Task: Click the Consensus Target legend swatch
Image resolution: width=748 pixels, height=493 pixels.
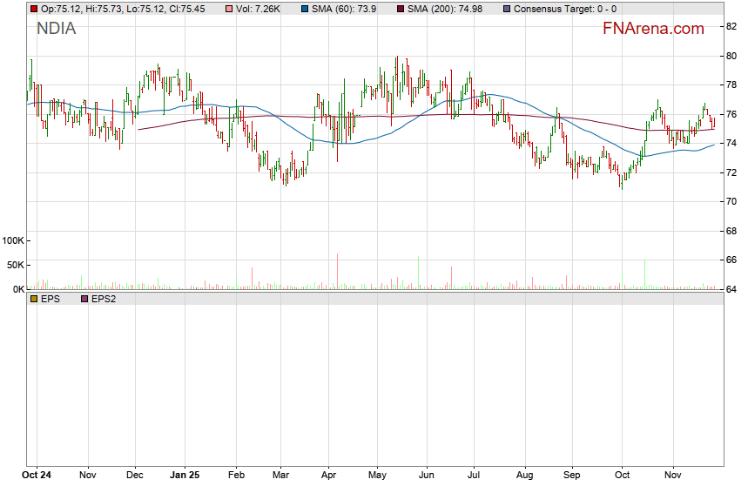Action: click(507, 9)
